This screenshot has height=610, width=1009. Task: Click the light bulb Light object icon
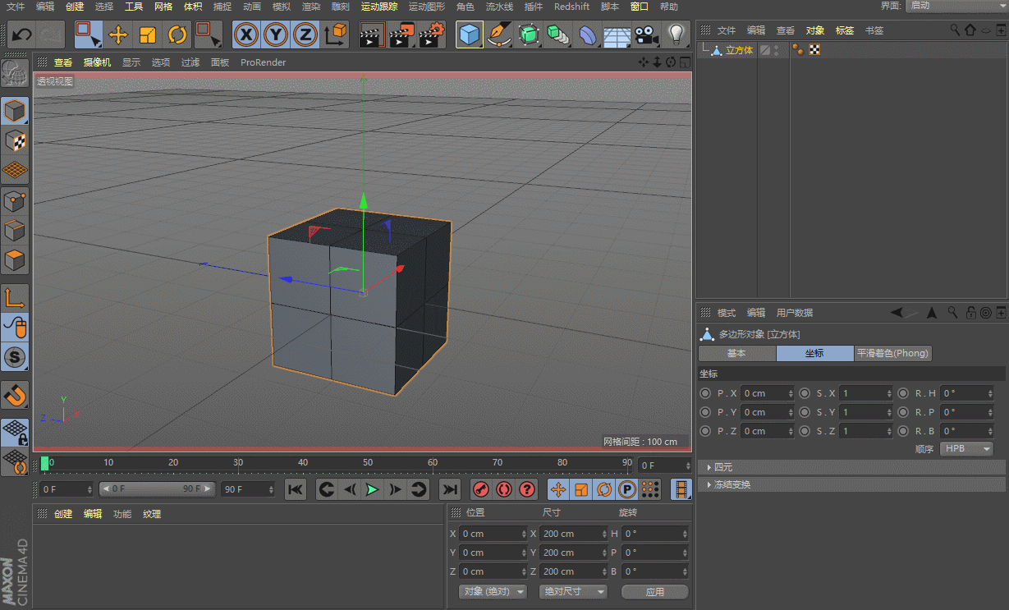coord(676,34)
